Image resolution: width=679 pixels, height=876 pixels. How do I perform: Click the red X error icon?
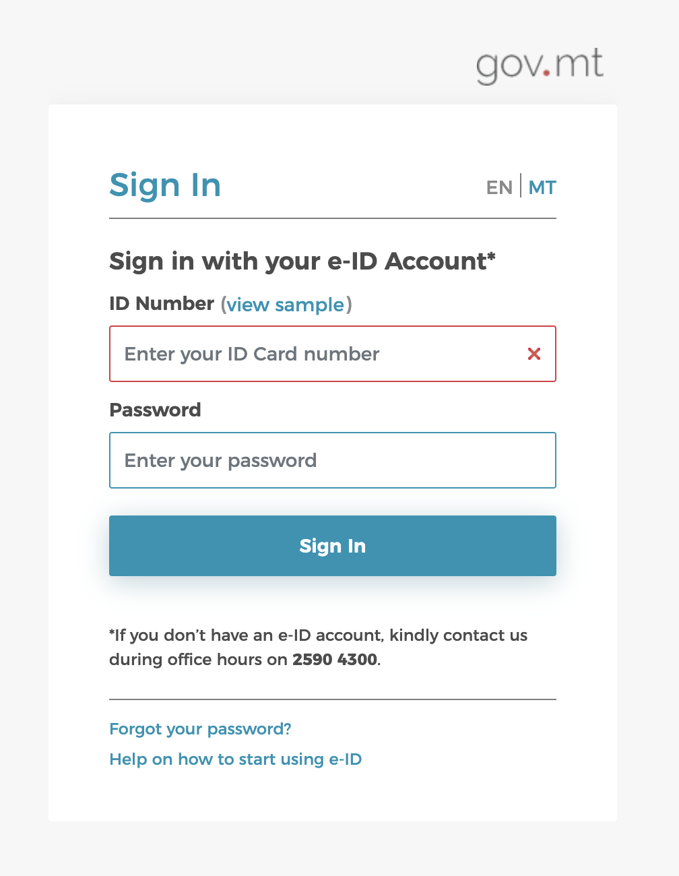click(x=534, y=354)
